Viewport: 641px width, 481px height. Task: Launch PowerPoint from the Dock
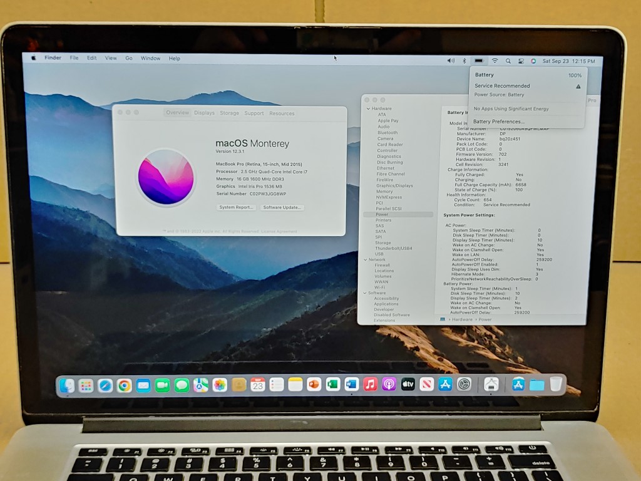pos(314,385)
